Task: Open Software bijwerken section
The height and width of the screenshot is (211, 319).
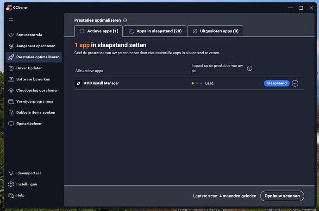Action: [34, 79]
